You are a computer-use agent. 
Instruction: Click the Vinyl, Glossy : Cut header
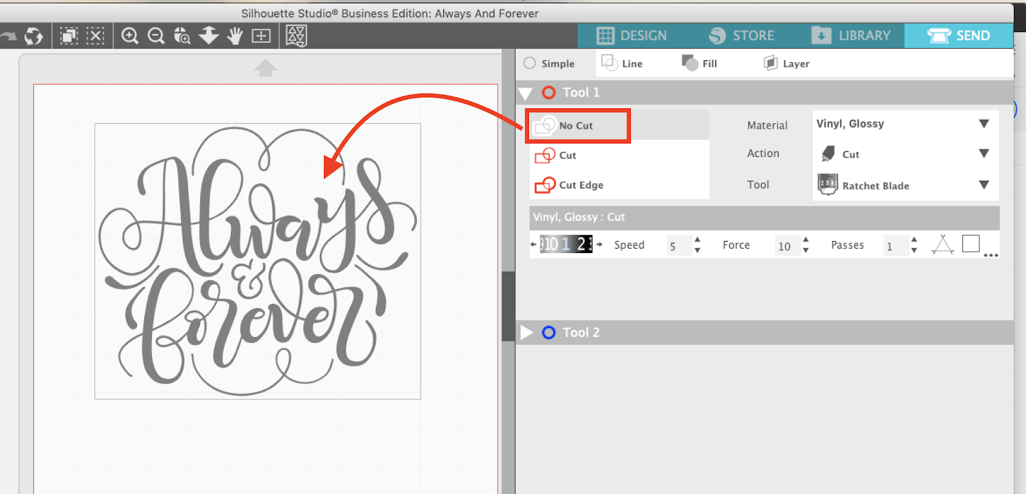coord(764,217)
